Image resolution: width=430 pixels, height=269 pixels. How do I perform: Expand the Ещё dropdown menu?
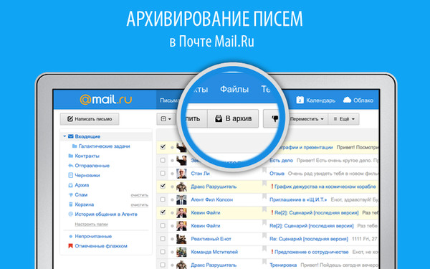tap(344, 119)
